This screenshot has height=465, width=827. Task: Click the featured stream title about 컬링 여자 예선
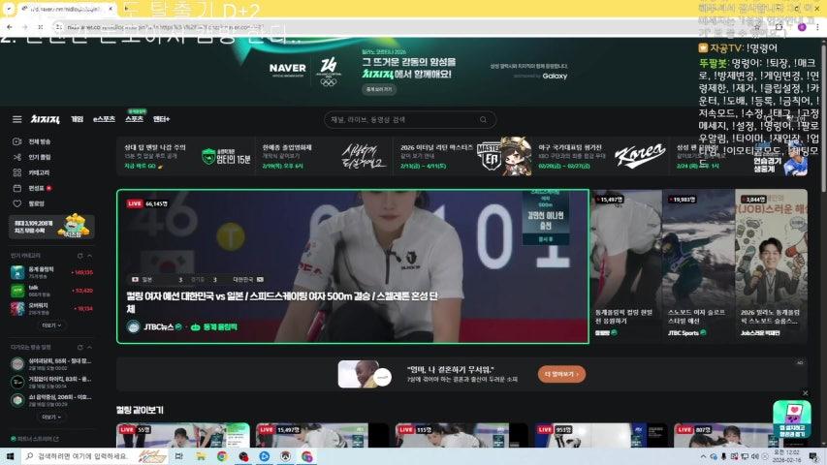pyautogui.click(x=281, y=302)
